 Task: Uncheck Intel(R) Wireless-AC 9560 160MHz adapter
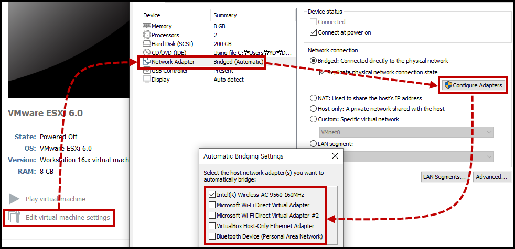click(x=212, y=195)
